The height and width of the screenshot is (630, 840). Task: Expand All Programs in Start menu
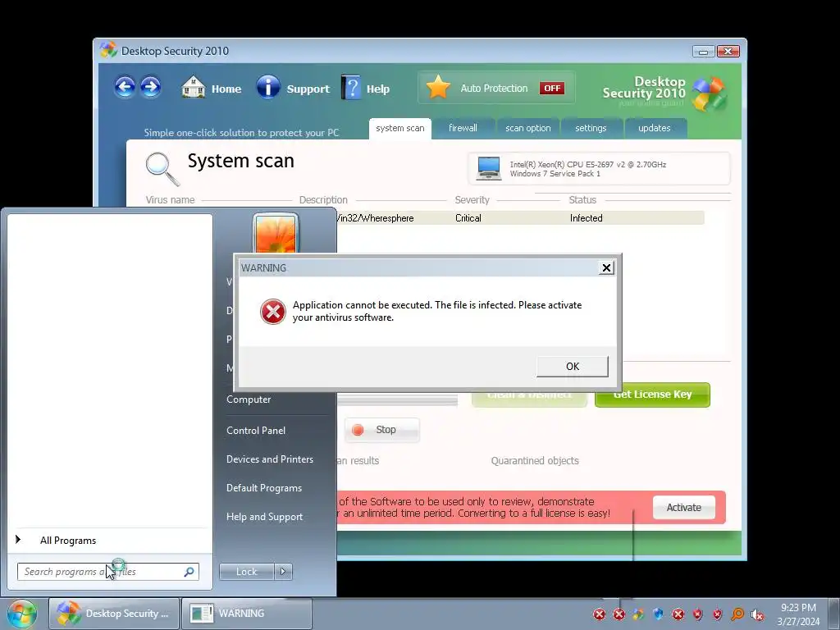(x=68, y=541)
